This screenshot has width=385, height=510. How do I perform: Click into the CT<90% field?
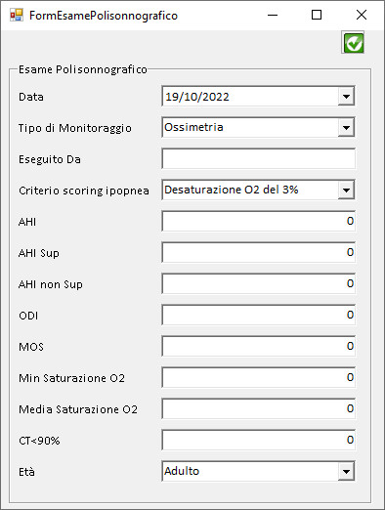pyautogui.click(x=258, y=440)
